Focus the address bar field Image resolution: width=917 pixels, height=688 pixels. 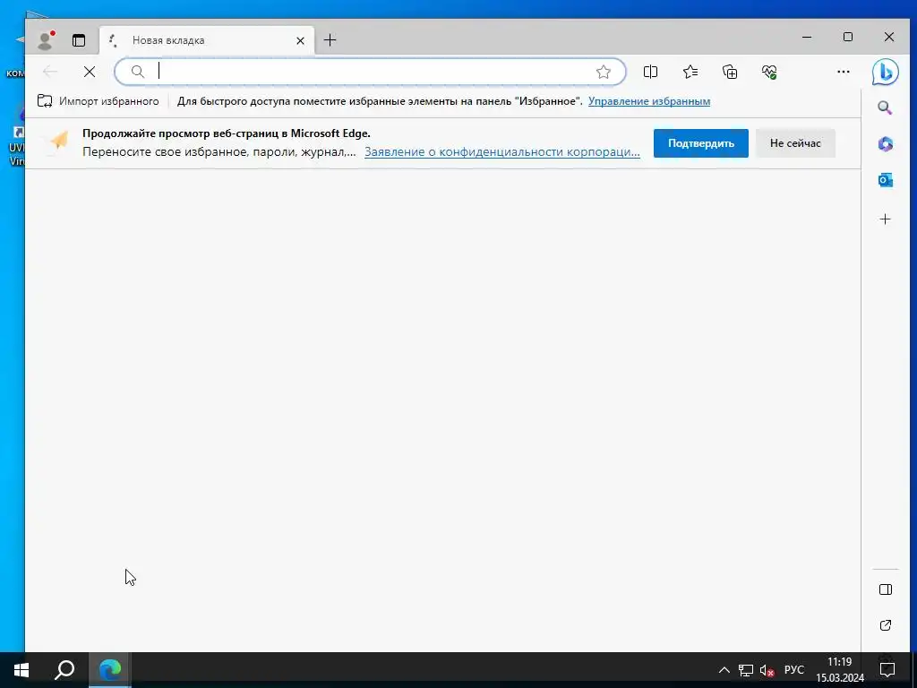point(370,72)
